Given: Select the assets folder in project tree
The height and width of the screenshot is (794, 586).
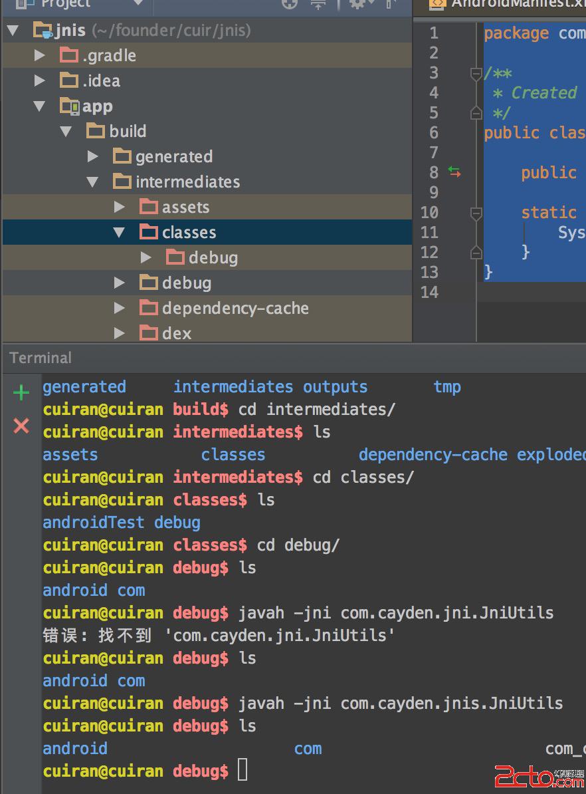Looking at the screenshot, I should [185, 207].
